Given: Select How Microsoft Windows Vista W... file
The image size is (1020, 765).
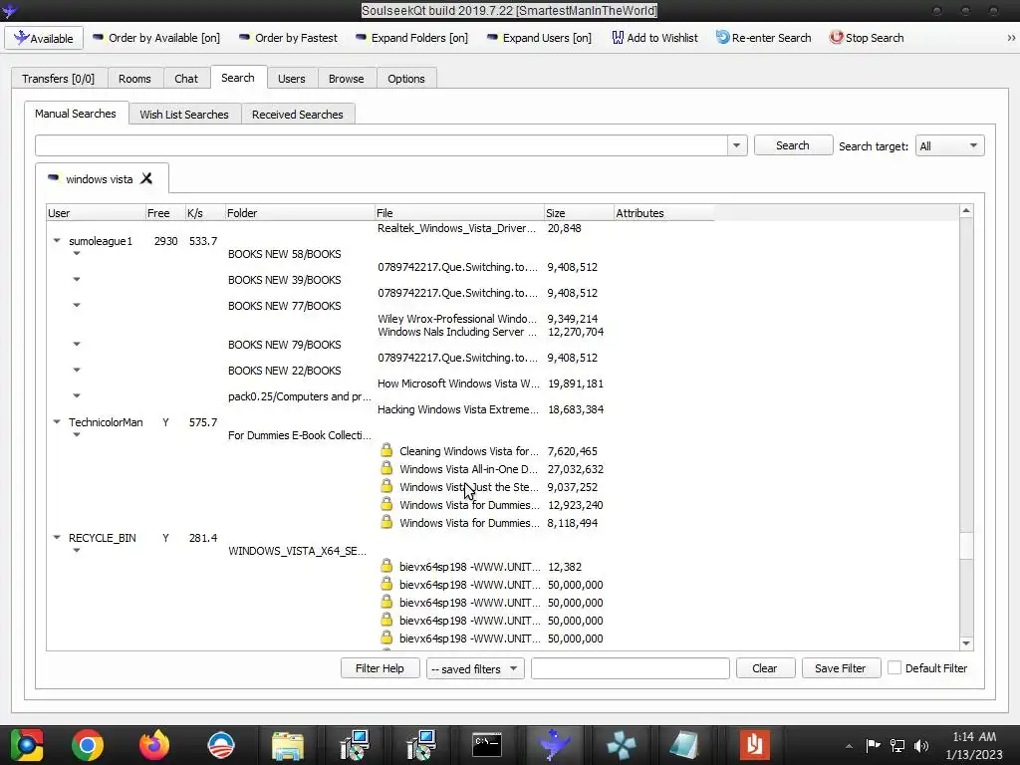Looking at the screenshot, I should [458, 383].
